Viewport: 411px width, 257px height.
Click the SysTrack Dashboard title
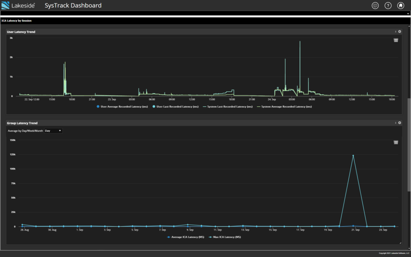73,6
